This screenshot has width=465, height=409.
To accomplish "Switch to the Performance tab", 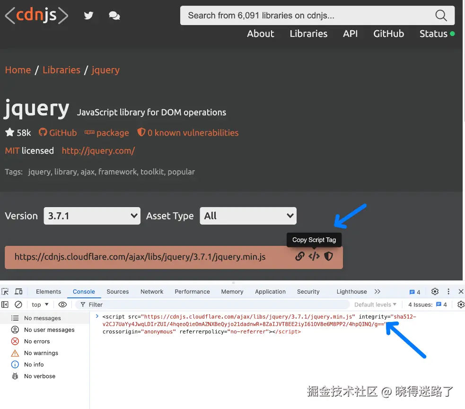I will pos(192,292).
